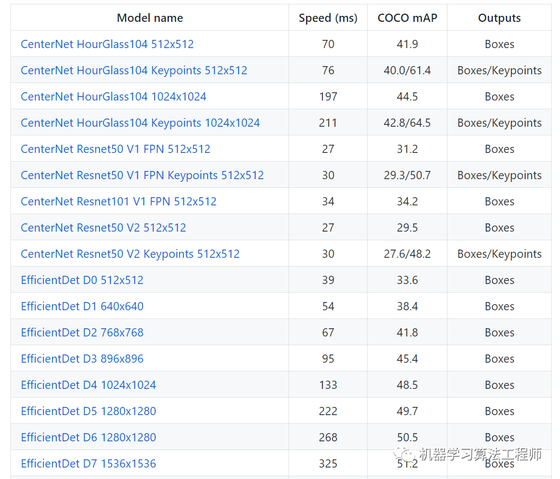The height and width of the screenshot is (479, 560).
Task: Open the EfficientDet D5 1280x1280 link
Action: coord(89,411)
